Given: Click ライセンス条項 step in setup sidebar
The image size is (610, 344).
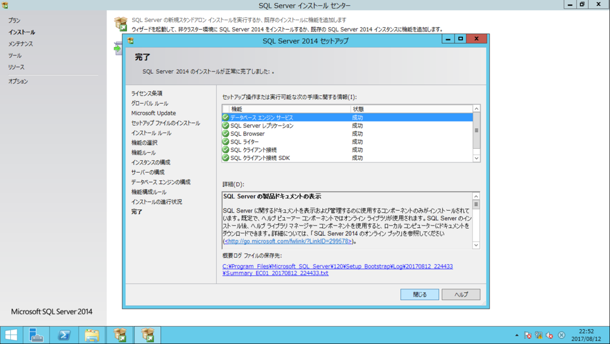Looking at the screenshot, I should tap(147, 93).
